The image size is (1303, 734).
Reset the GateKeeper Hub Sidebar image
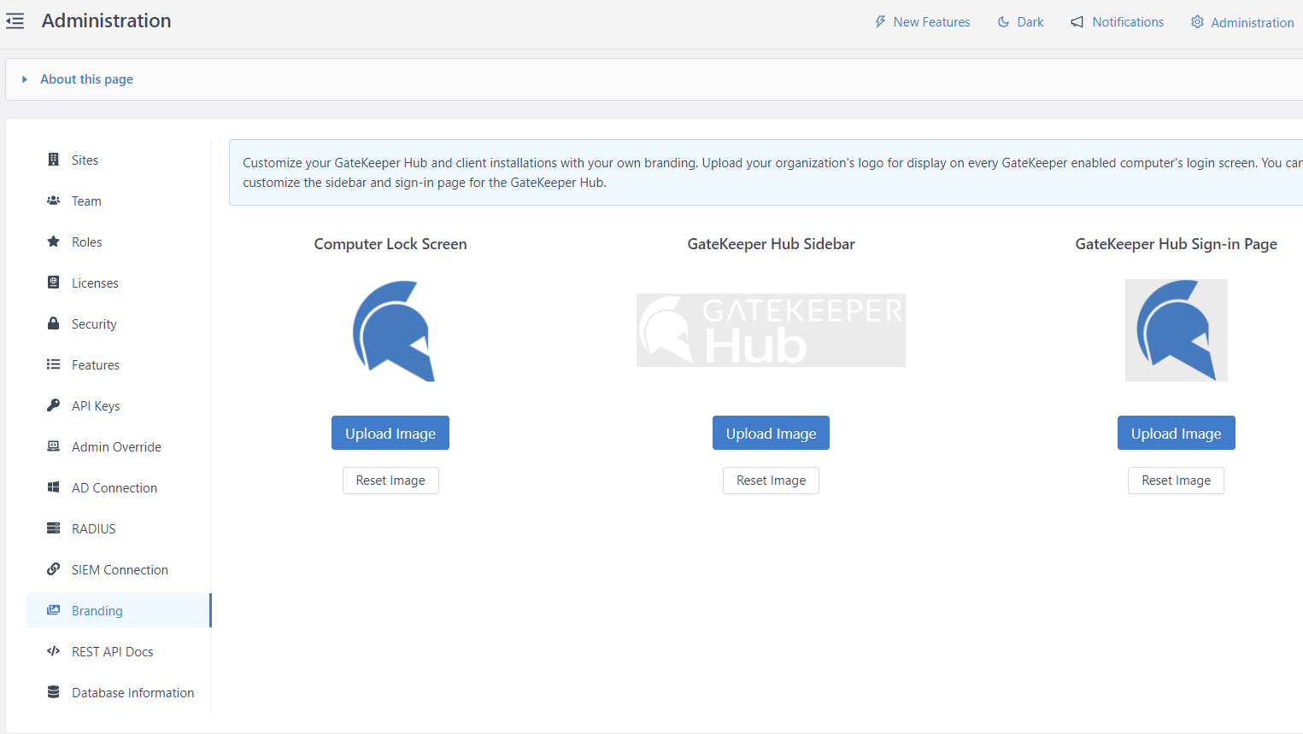(771, 481)
